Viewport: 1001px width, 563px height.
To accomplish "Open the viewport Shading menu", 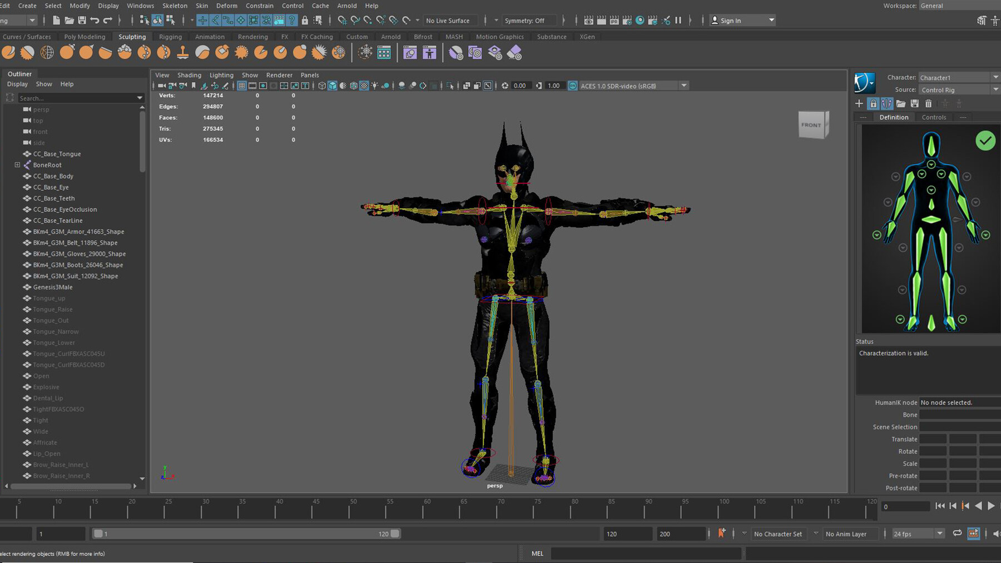I will pos(189,75).
